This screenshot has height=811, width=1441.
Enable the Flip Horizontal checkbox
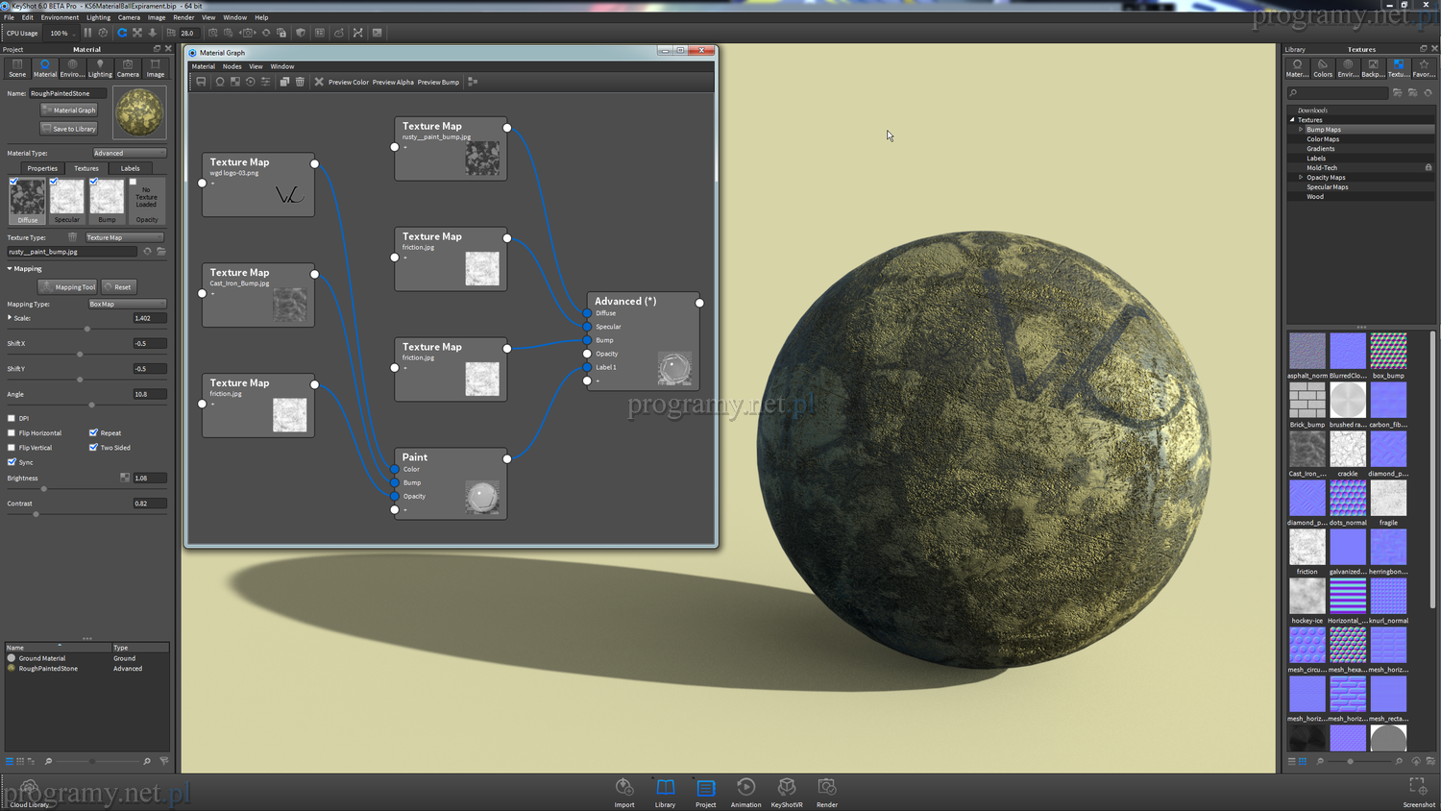tap(12, 433)
